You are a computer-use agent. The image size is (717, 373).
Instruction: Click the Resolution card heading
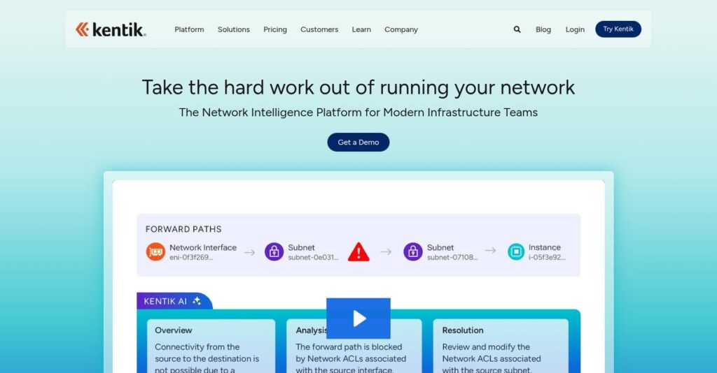(463, 330)
